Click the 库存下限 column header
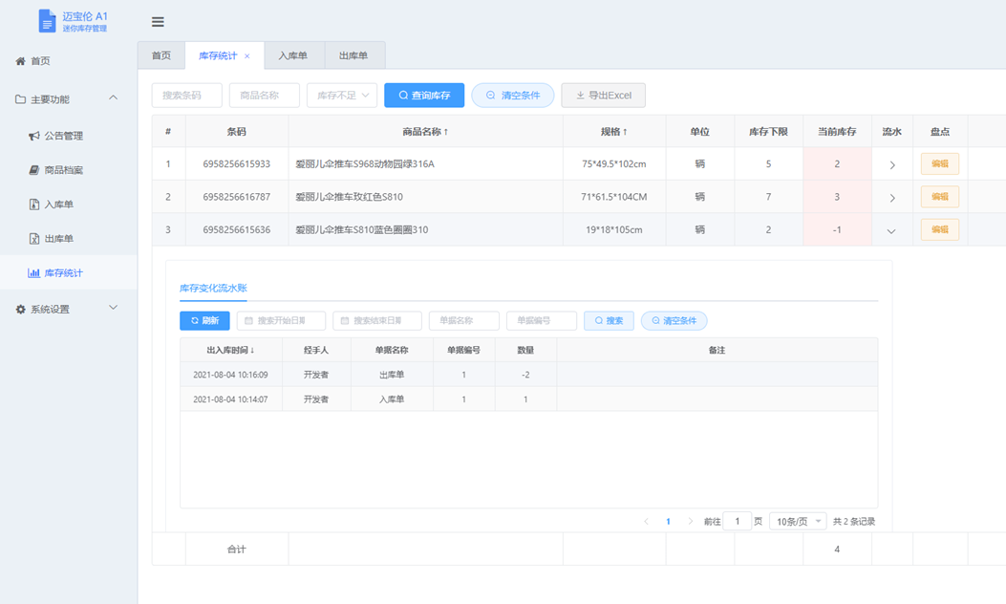Image resolution: width=1006 pixels, height=604 pixels. pos(769,132)
